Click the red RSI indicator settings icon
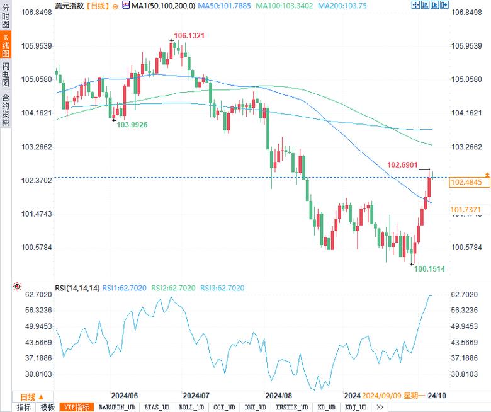This screenshot has height=412, width=491. pyautogui.click(x=17, y=287)
